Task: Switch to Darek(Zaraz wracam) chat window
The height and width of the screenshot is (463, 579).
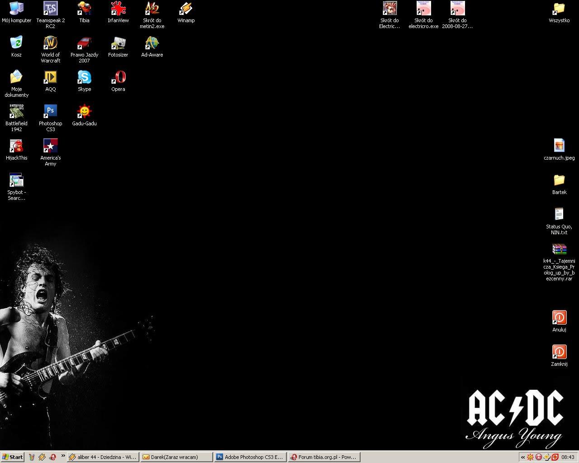Action: pyautogui.click(x=176, y=457)
